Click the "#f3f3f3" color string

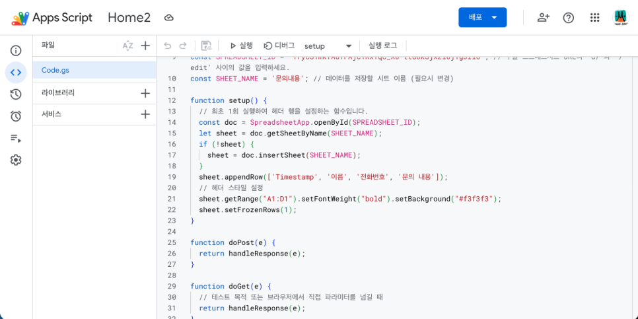tap(474, 199)
